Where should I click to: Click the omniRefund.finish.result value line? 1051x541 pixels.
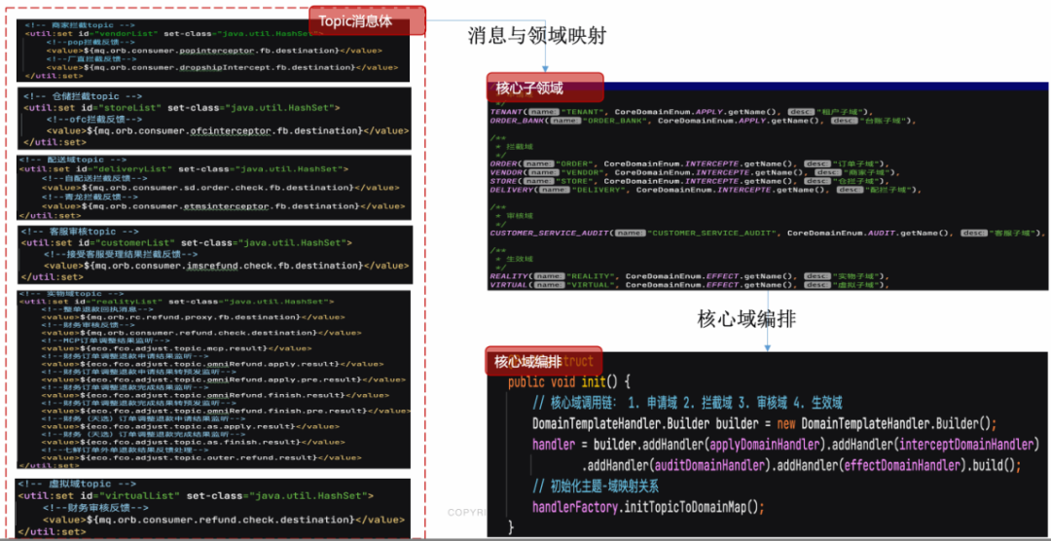[216, 395]
